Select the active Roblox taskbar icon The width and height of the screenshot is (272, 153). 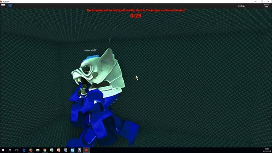click(x=86, y=150)
